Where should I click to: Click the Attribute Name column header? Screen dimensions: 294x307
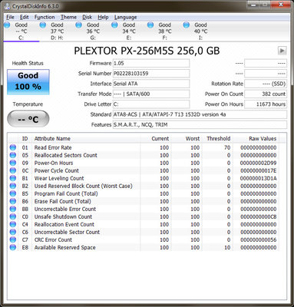click(x=86, y=139)
